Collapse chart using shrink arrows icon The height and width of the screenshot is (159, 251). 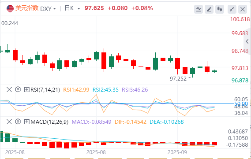click(x=232, y=9)
